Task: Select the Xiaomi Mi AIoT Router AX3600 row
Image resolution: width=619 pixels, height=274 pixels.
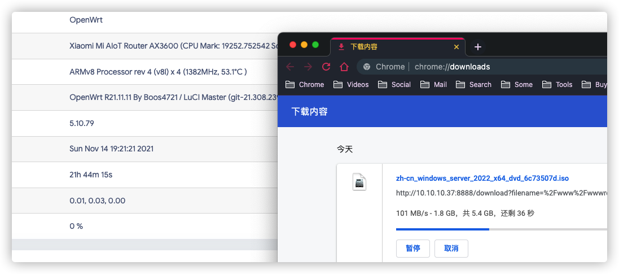Action: (144, 46)
